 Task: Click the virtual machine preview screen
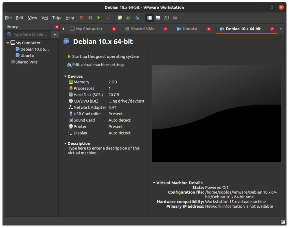(x=216, y=114)
